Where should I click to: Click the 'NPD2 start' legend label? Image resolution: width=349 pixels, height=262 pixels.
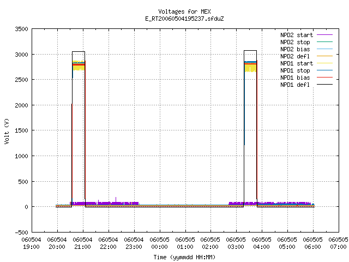click(x=297, y=35)
